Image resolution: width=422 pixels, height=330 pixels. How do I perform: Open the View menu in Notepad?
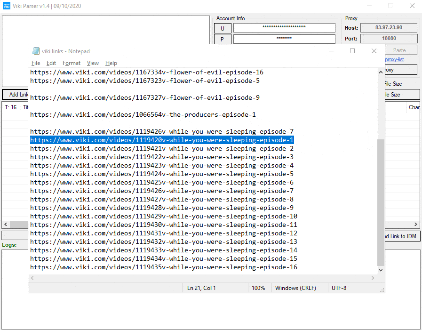coord(93,63)
